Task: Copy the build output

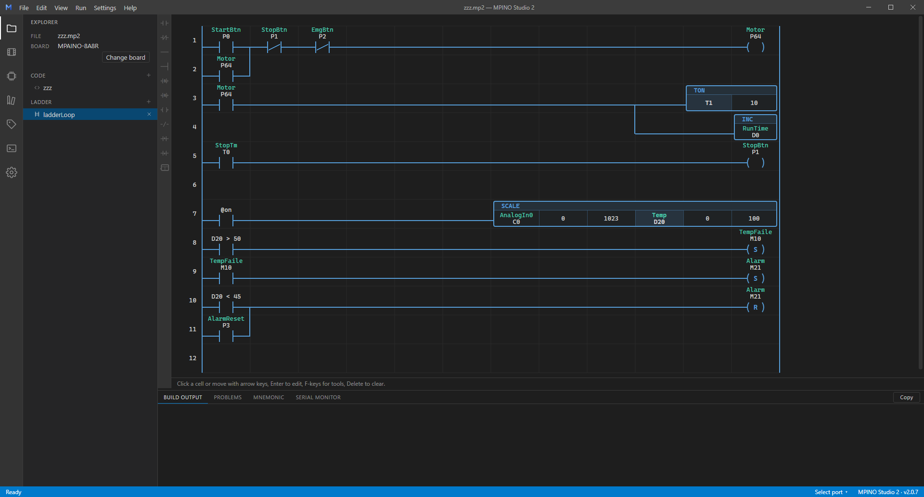Action: 907,397
